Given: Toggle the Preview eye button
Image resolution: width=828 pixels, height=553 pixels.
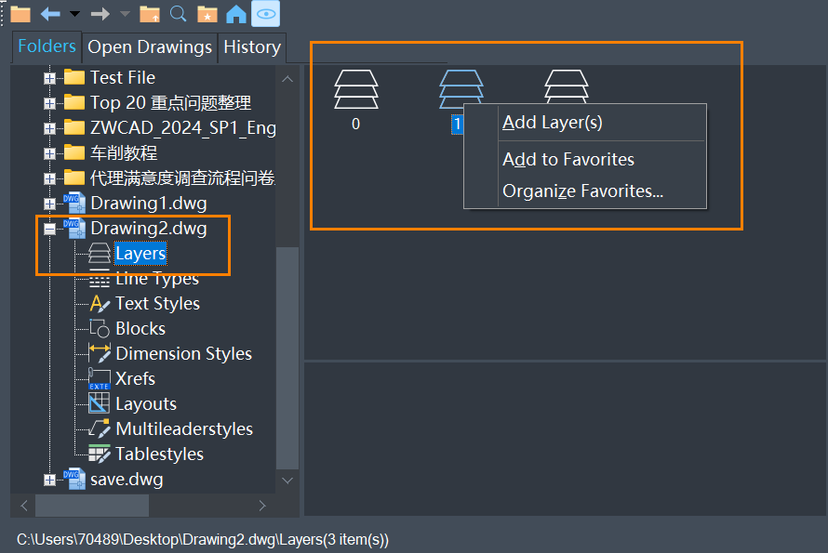Looking at the screenshot, I should click(266, 14).
